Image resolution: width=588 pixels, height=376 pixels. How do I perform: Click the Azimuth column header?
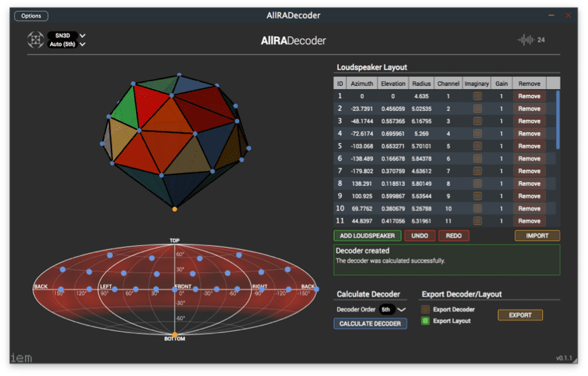(x=361, y=84)
